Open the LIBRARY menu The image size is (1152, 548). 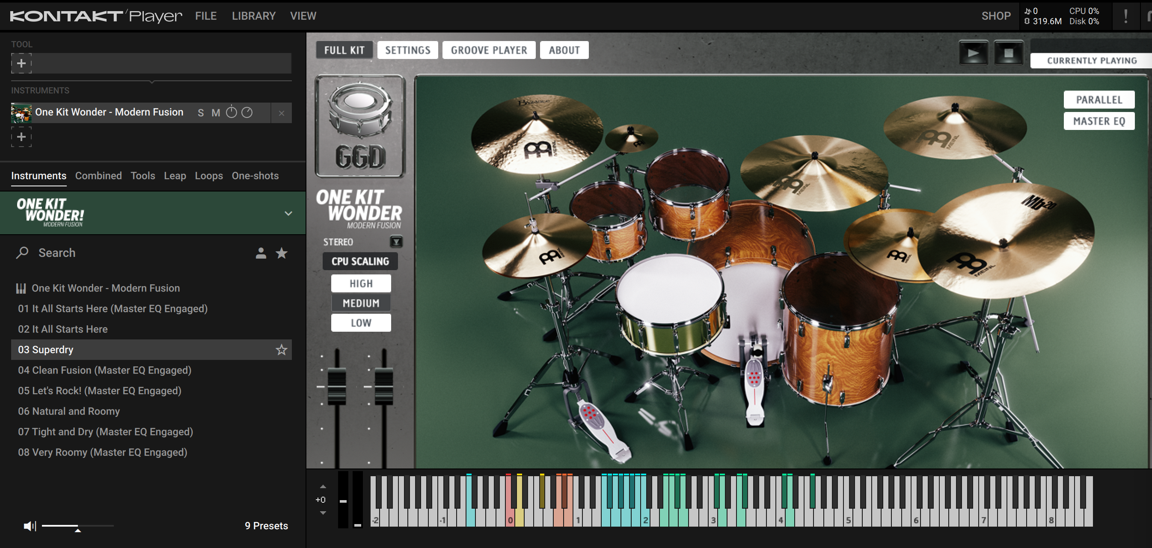point(254,16)
